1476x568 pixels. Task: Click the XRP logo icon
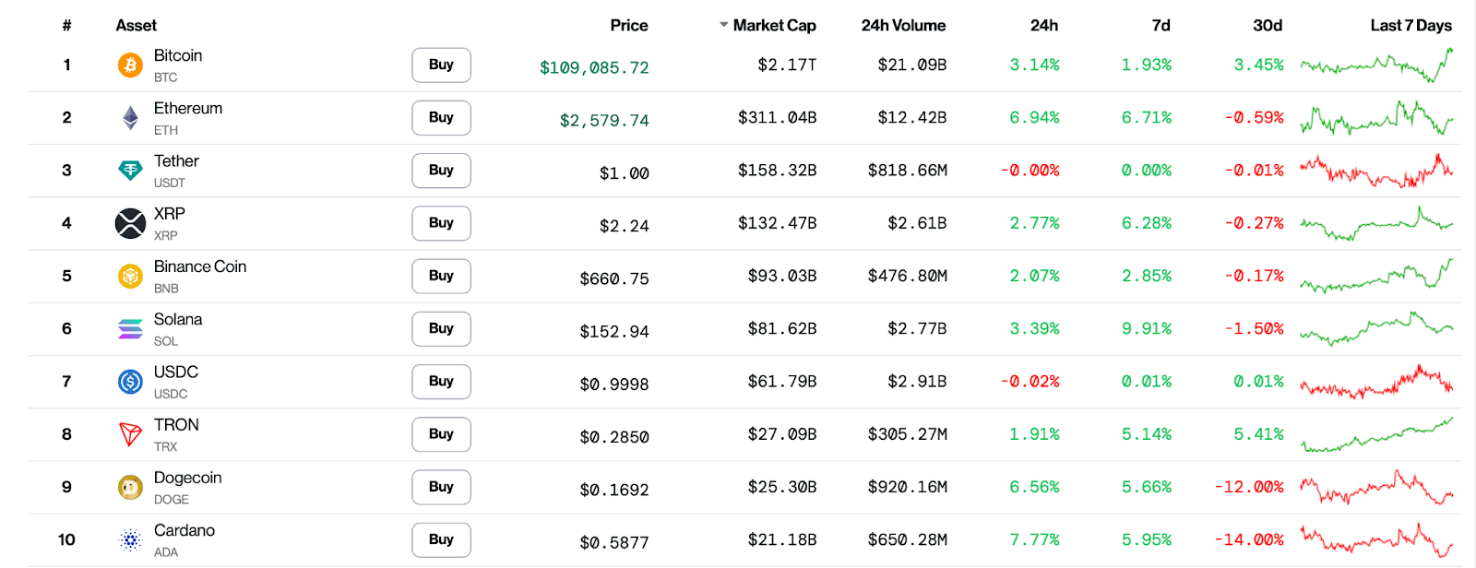coord(130,223)
